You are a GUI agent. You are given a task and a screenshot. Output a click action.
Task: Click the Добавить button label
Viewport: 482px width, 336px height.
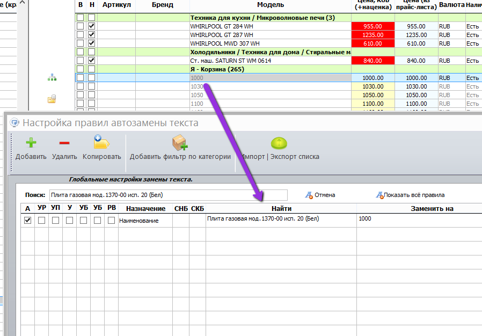coord(31,157)
